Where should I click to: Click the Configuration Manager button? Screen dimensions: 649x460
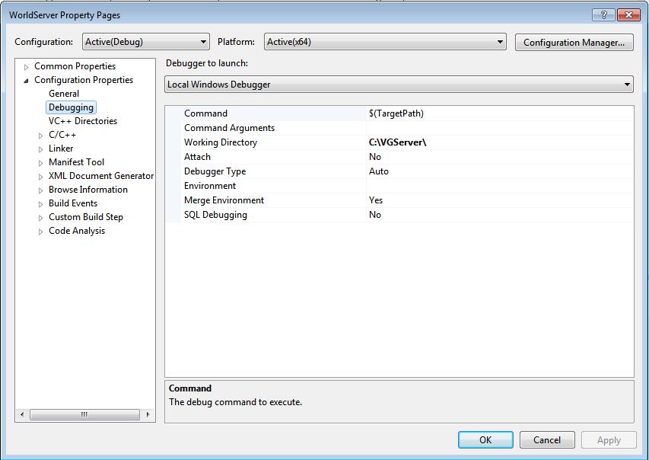point(574,43)
